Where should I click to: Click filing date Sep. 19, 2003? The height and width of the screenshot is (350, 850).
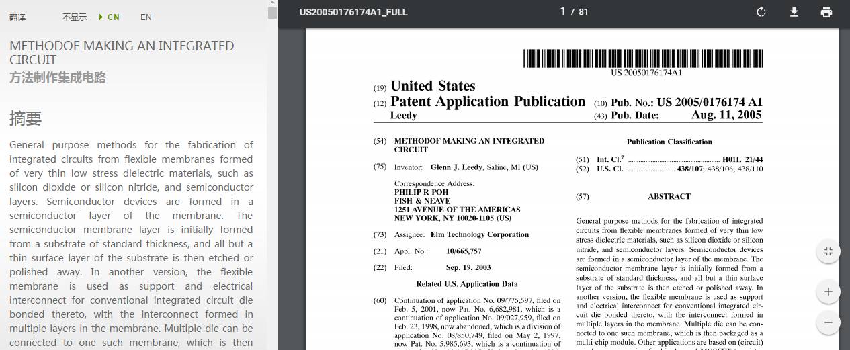[x=468, y=267]
